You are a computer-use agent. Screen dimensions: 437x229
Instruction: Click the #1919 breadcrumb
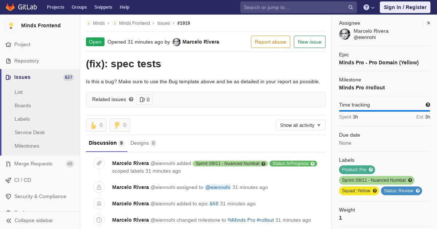tap(184, 23)
